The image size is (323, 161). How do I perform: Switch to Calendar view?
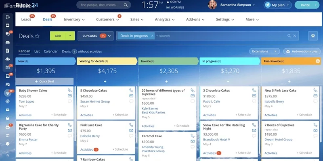tap(51, 52)
